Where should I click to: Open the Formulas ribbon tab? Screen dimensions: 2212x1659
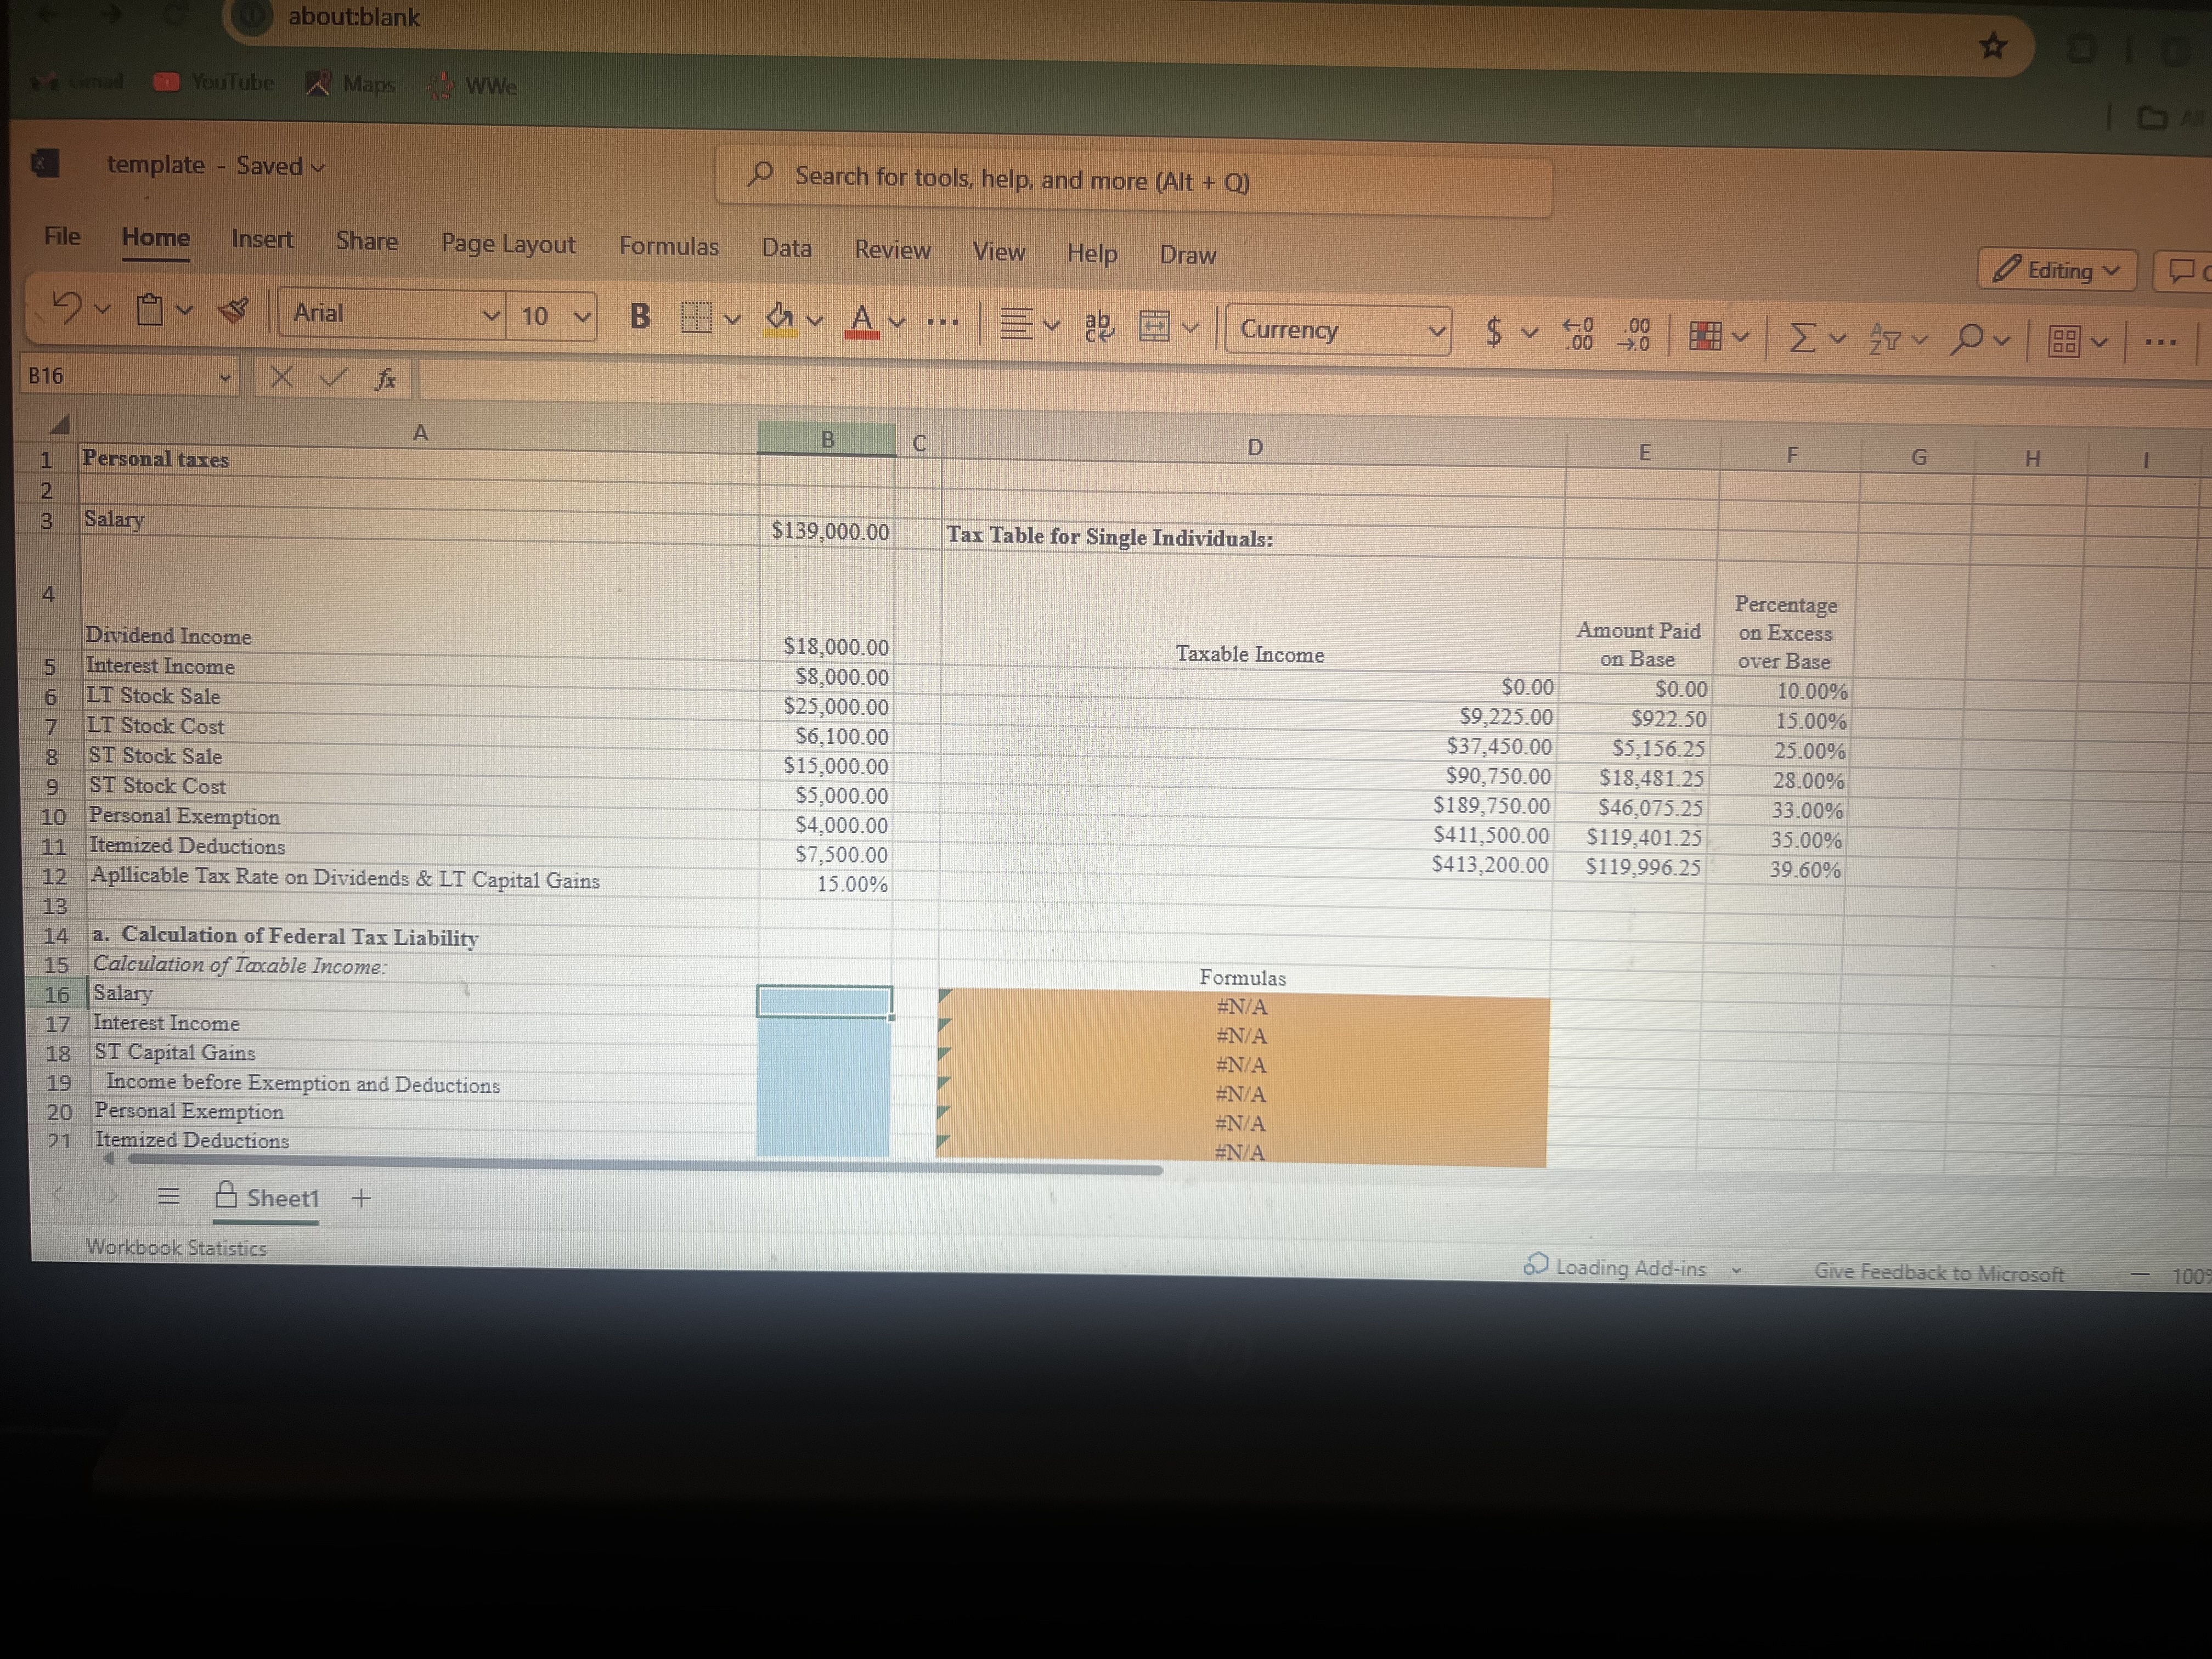(x=668, y=246)
